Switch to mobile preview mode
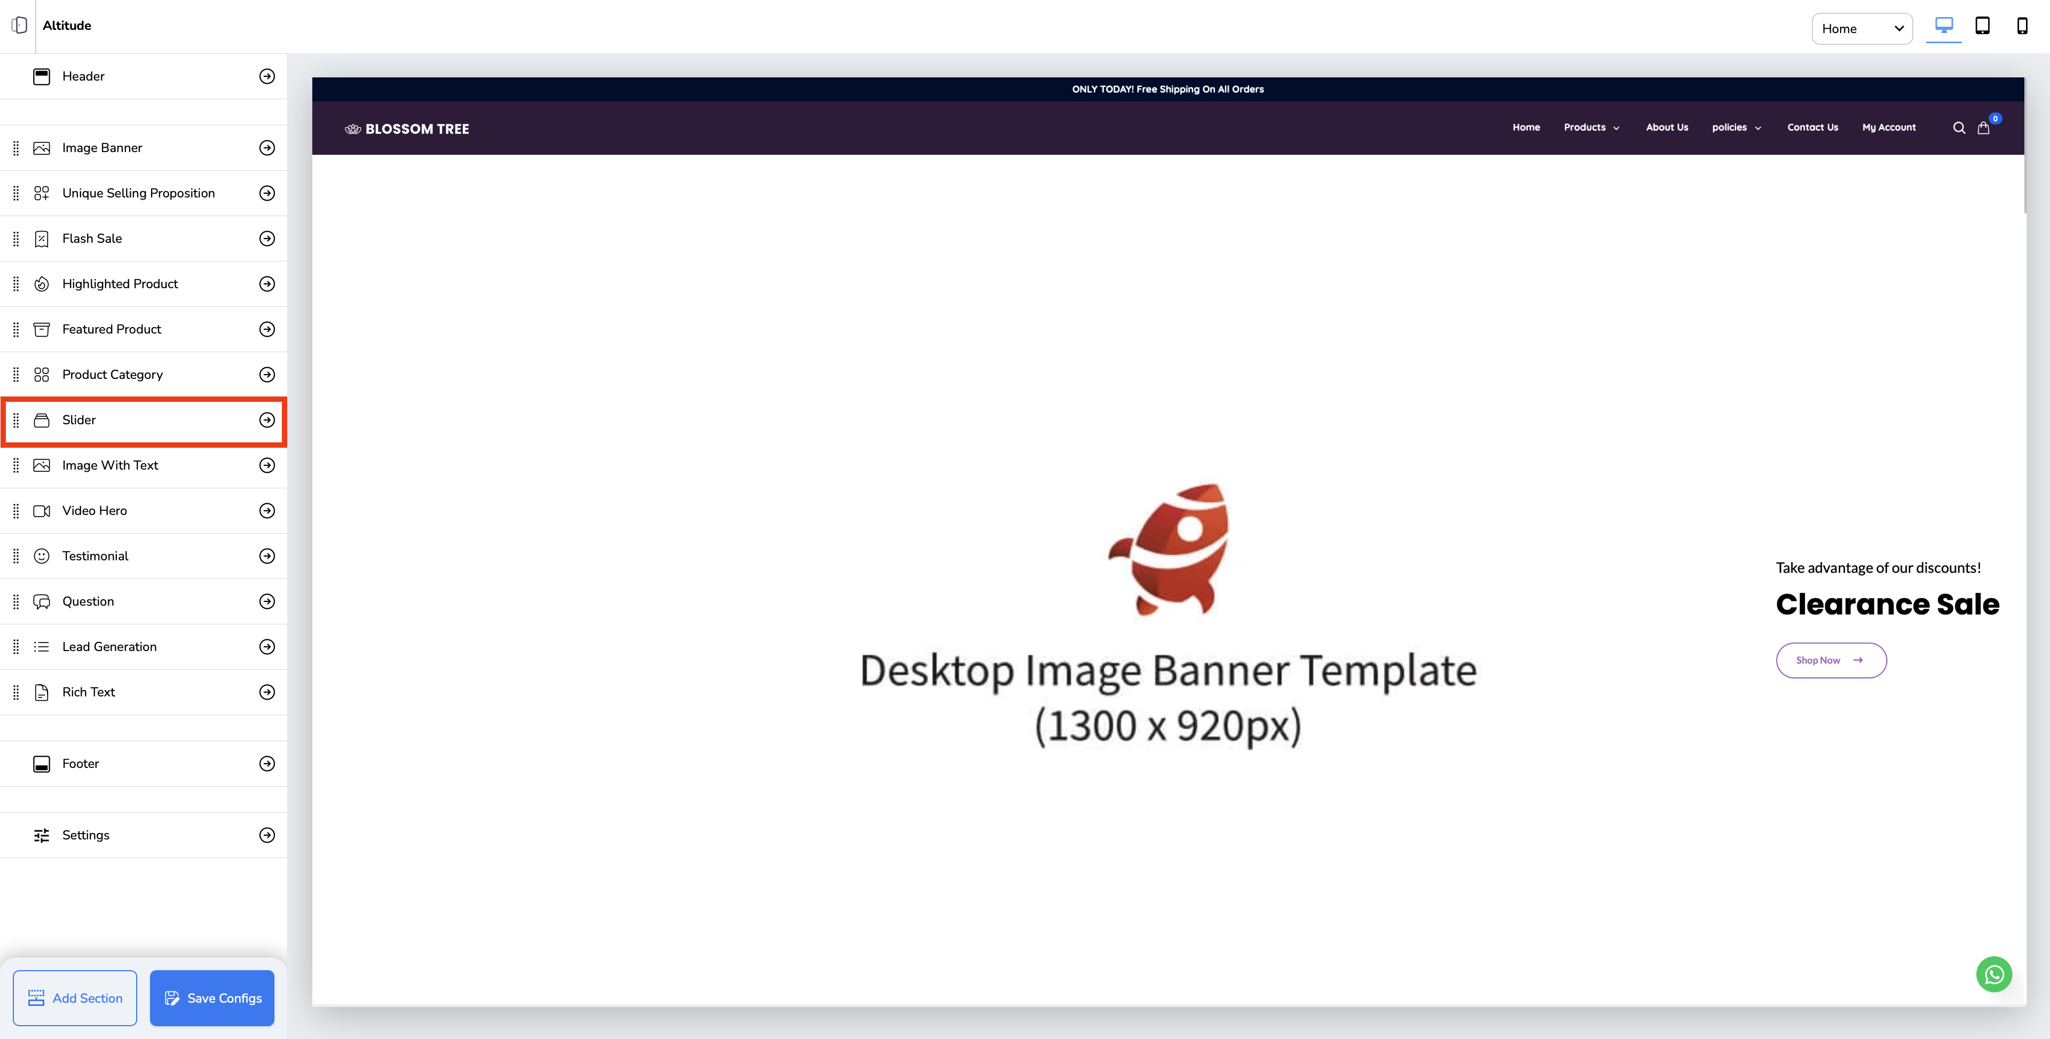The height and width of the screenshot is (1039, 2050). [x=2021, y=26]
